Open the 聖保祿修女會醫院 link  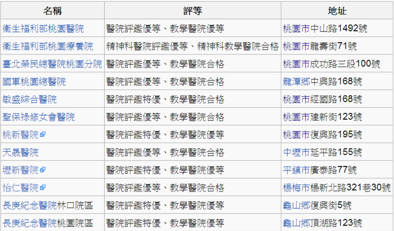pyautogui.click(x=39, y=117)
